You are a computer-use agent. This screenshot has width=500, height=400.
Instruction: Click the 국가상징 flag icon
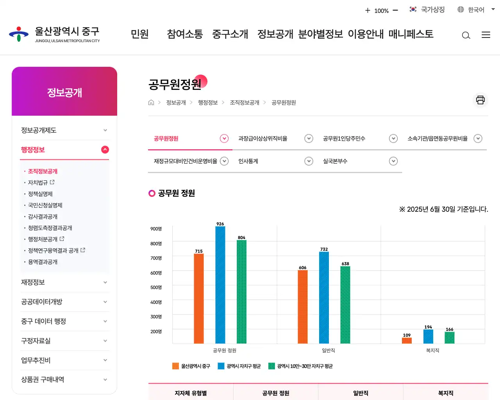(x=413, y=9)
